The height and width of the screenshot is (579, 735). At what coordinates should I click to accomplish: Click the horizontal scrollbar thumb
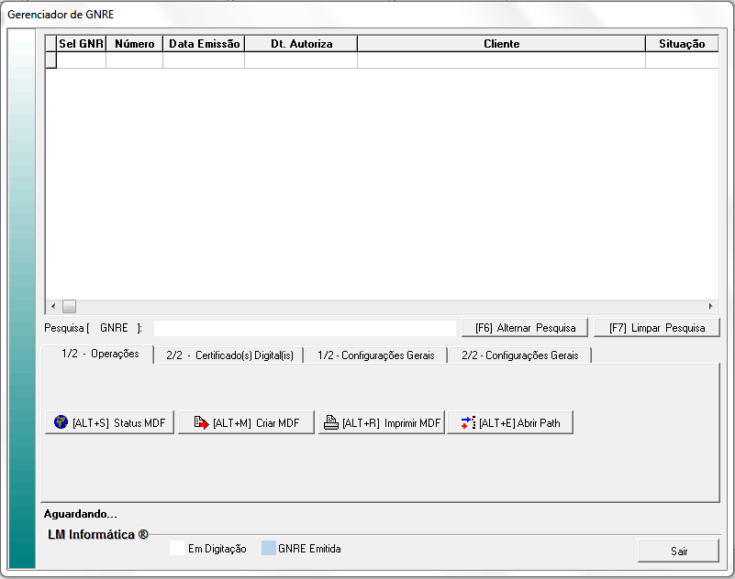69,306
